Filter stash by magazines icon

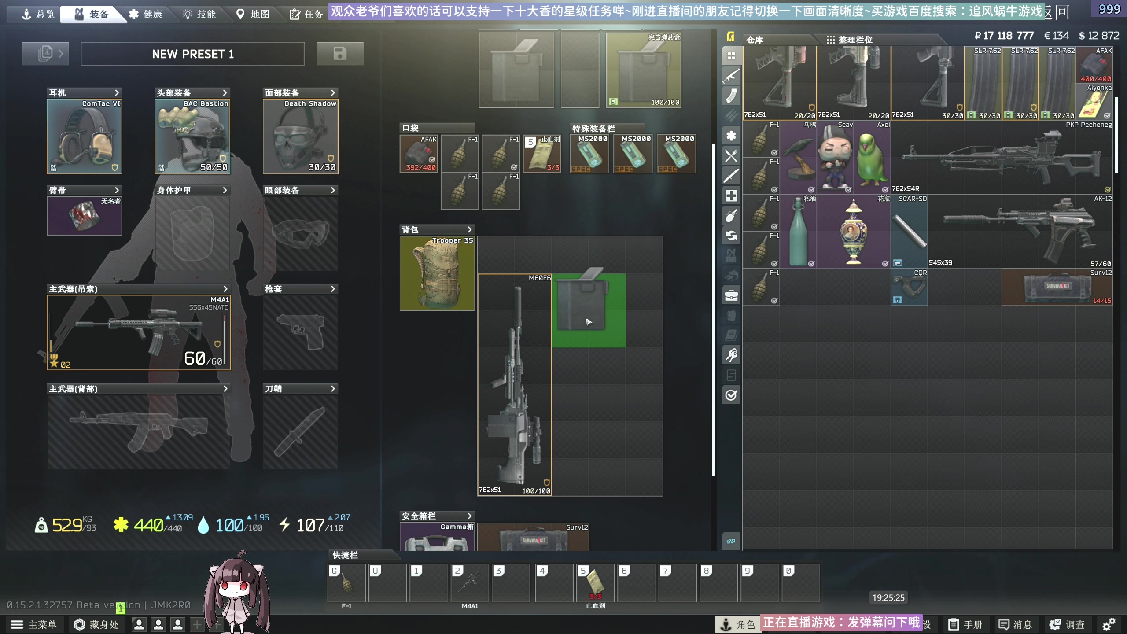(731, 96)
